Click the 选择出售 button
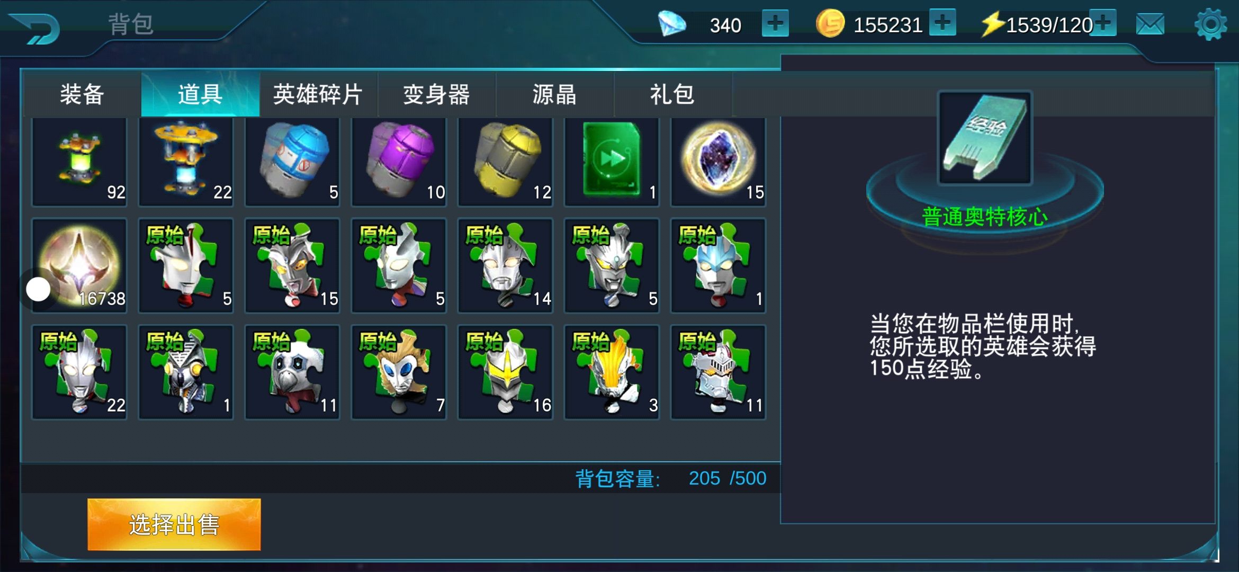 coord(174,524)
